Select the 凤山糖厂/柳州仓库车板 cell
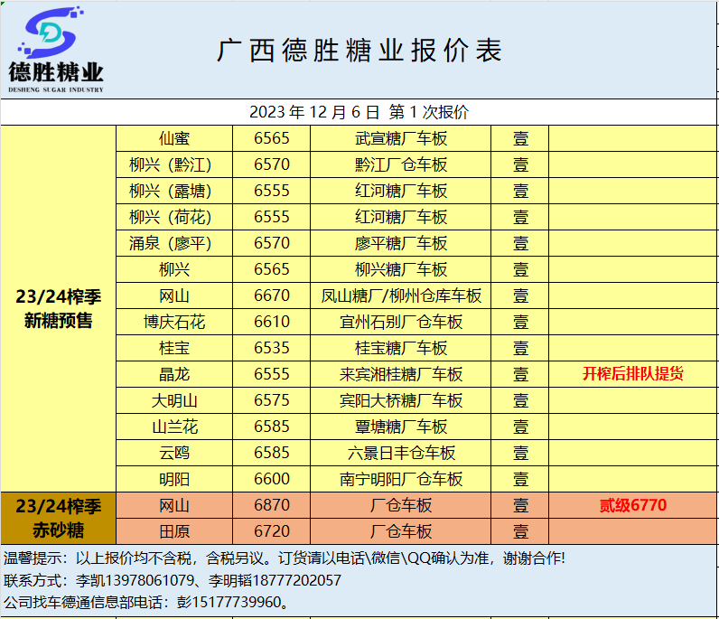 [401, 296]
